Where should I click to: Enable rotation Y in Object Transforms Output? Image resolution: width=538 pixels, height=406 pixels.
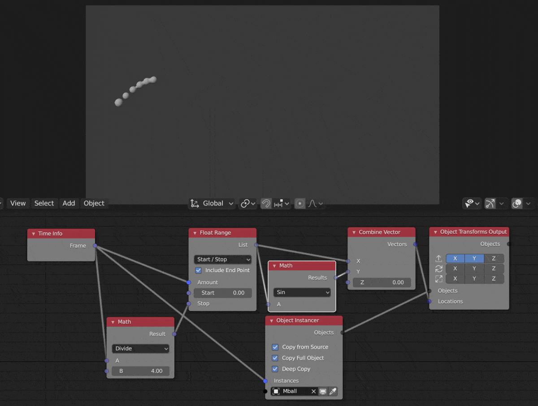tap(474, 269)
